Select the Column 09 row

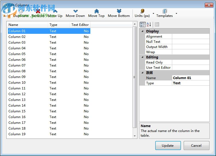tap(49, 77)
